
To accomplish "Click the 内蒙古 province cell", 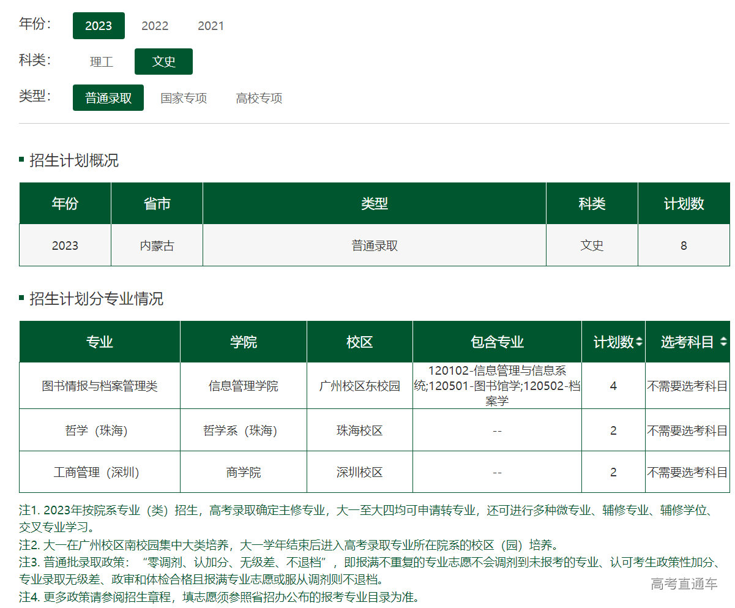I will coord(157,246).
